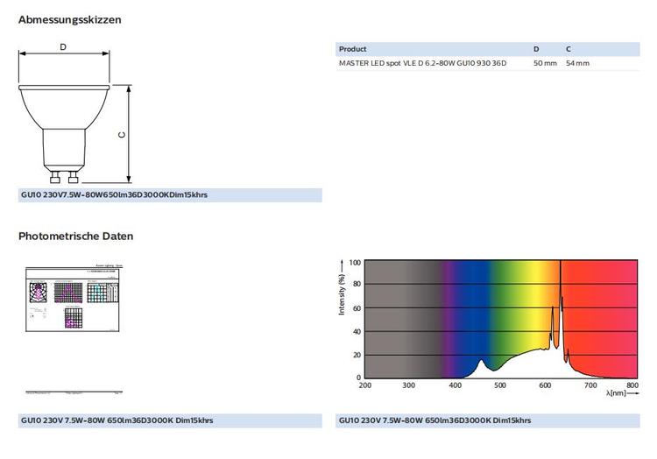Click the Abmessungsskizzen section heading
Viewport: 657px width, 459px height.
(x=70, y=19)
